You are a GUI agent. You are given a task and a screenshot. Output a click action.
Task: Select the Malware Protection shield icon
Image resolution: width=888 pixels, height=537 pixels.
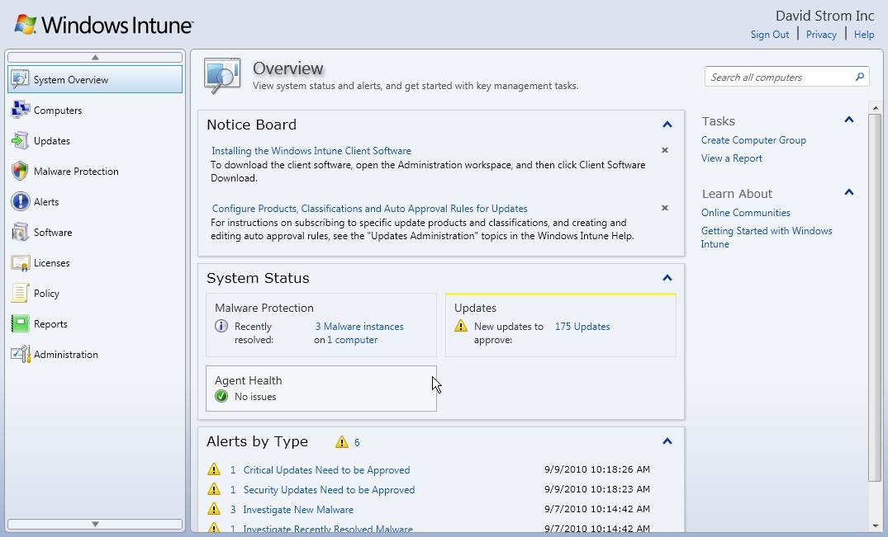(20, 172)
